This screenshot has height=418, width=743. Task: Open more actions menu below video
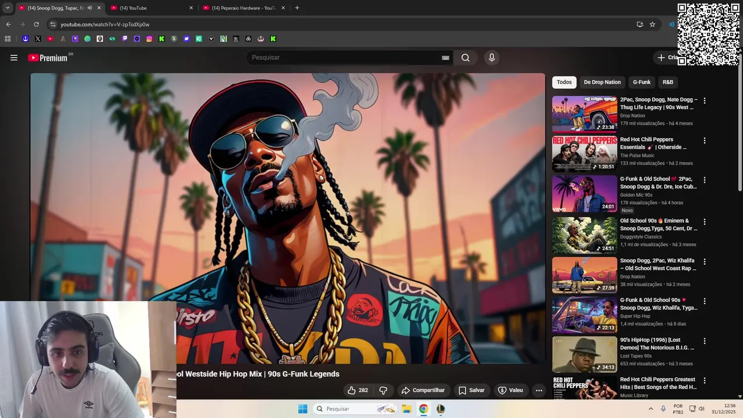(539, 390)
